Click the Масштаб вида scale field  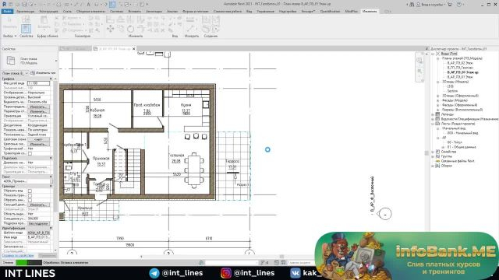[x=38, y=83]
